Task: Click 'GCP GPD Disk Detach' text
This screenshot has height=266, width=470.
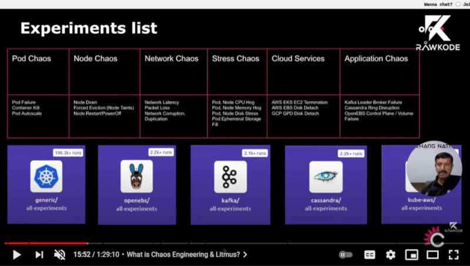Action: pos(296,113)
